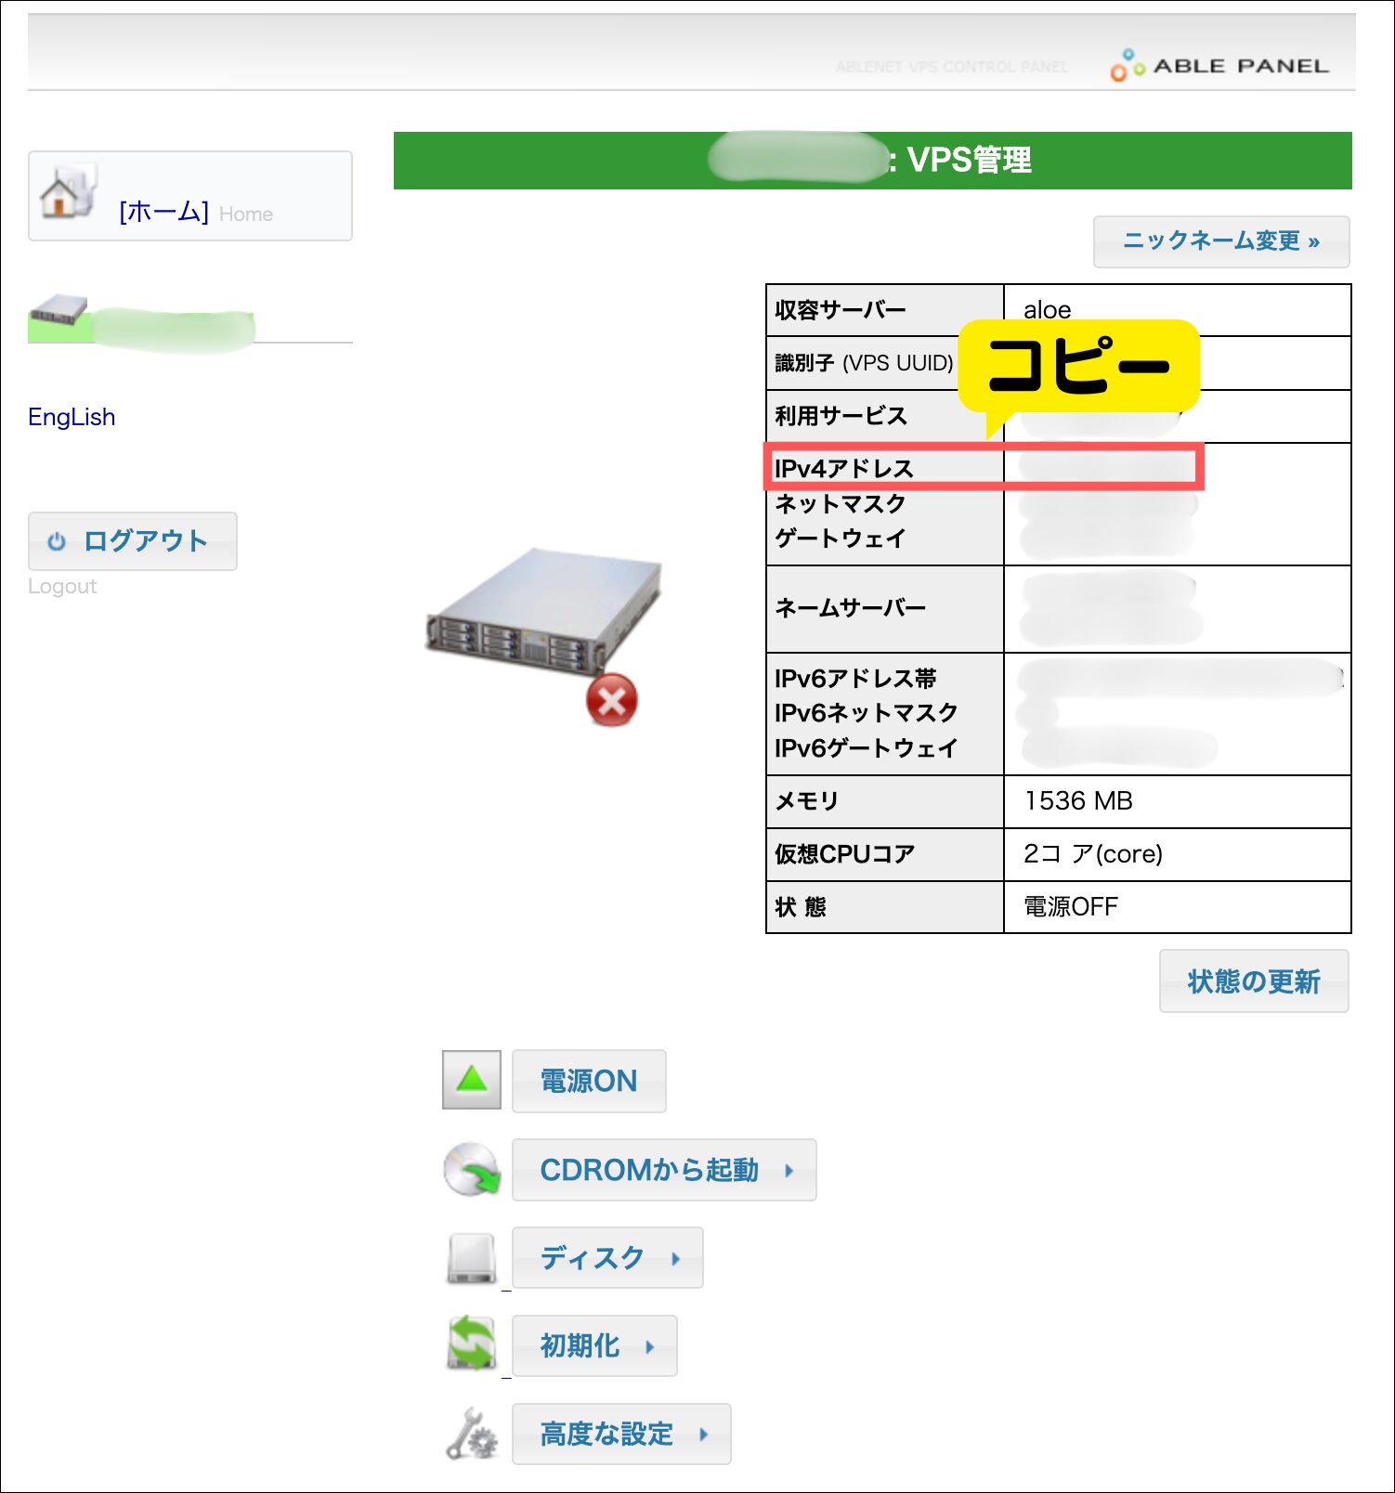Expand the 初期化 menu
The width and height of the screenshot is (1395, 1493).
coord(594,1345)
